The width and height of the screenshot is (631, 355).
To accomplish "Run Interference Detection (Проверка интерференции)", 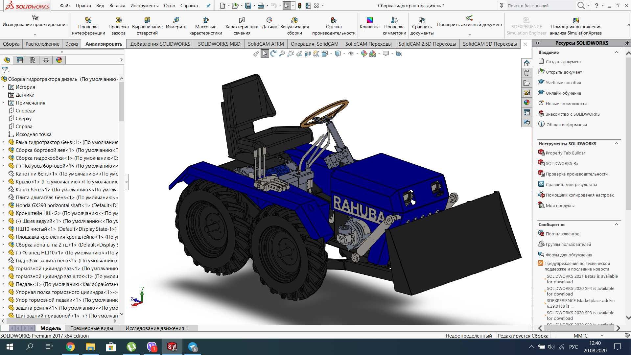I will [x=88, y=26].
